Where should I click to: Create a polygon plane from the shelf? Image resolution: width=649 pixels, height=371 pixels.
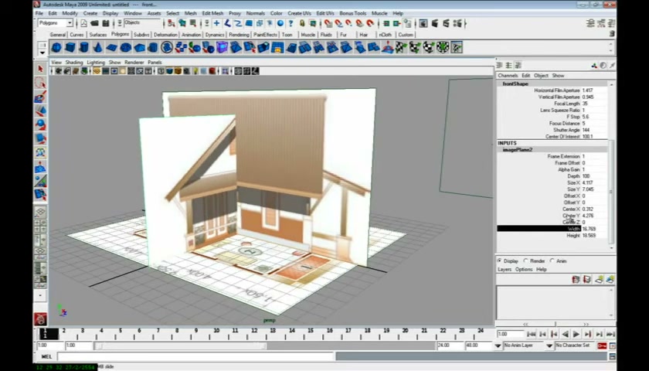coord(112,48)
